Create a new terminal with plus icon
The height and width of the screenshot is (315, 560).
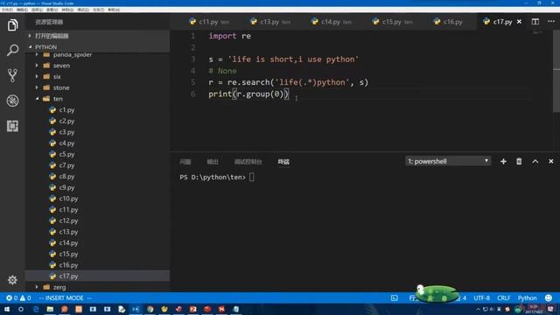(503, 161)
